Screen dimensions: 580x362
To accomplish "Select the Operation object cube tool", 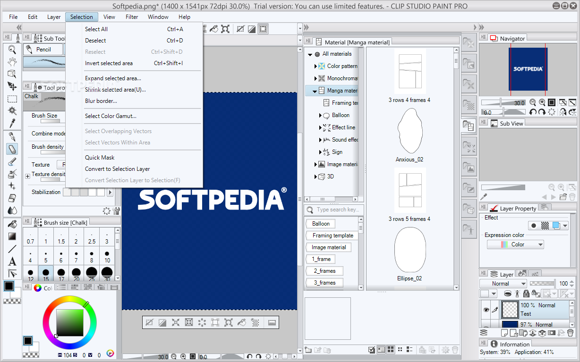I will 12,74.
